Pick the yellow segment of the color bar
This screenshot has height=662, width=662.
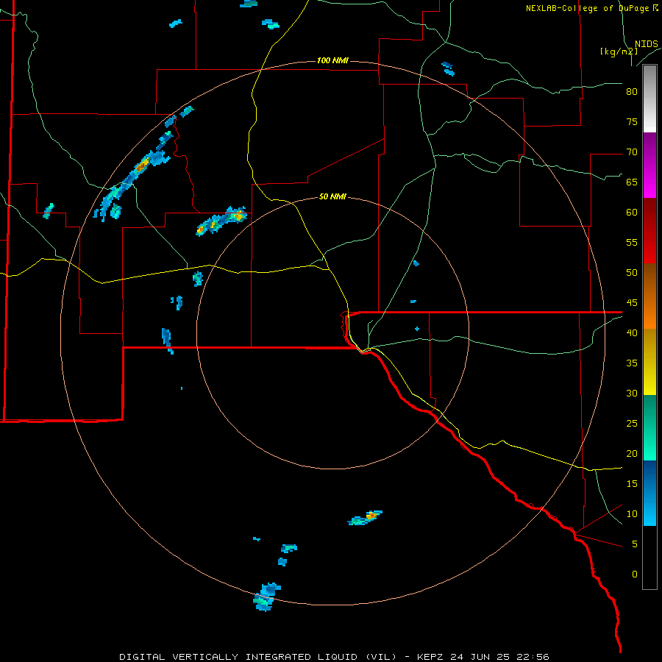click(649, 362)
